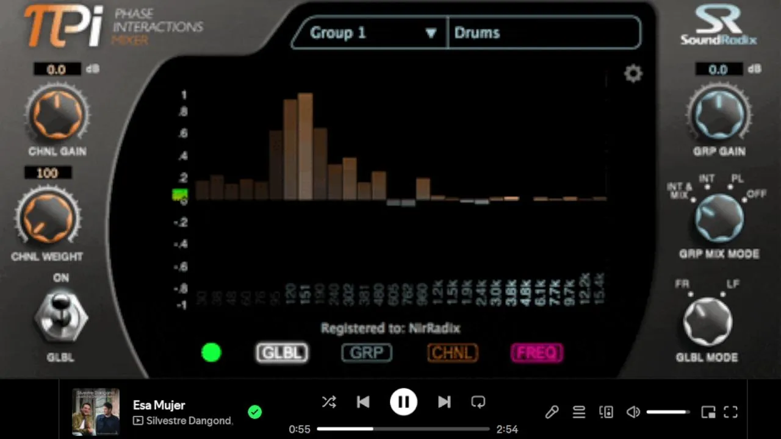
Task: Open Esa Mujer album art thumbnail
Action: [x=96, y=412]
